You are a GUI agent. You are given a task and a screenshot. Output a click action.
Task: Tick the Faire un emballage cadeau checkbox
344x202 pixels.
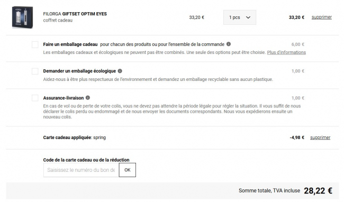35,44
